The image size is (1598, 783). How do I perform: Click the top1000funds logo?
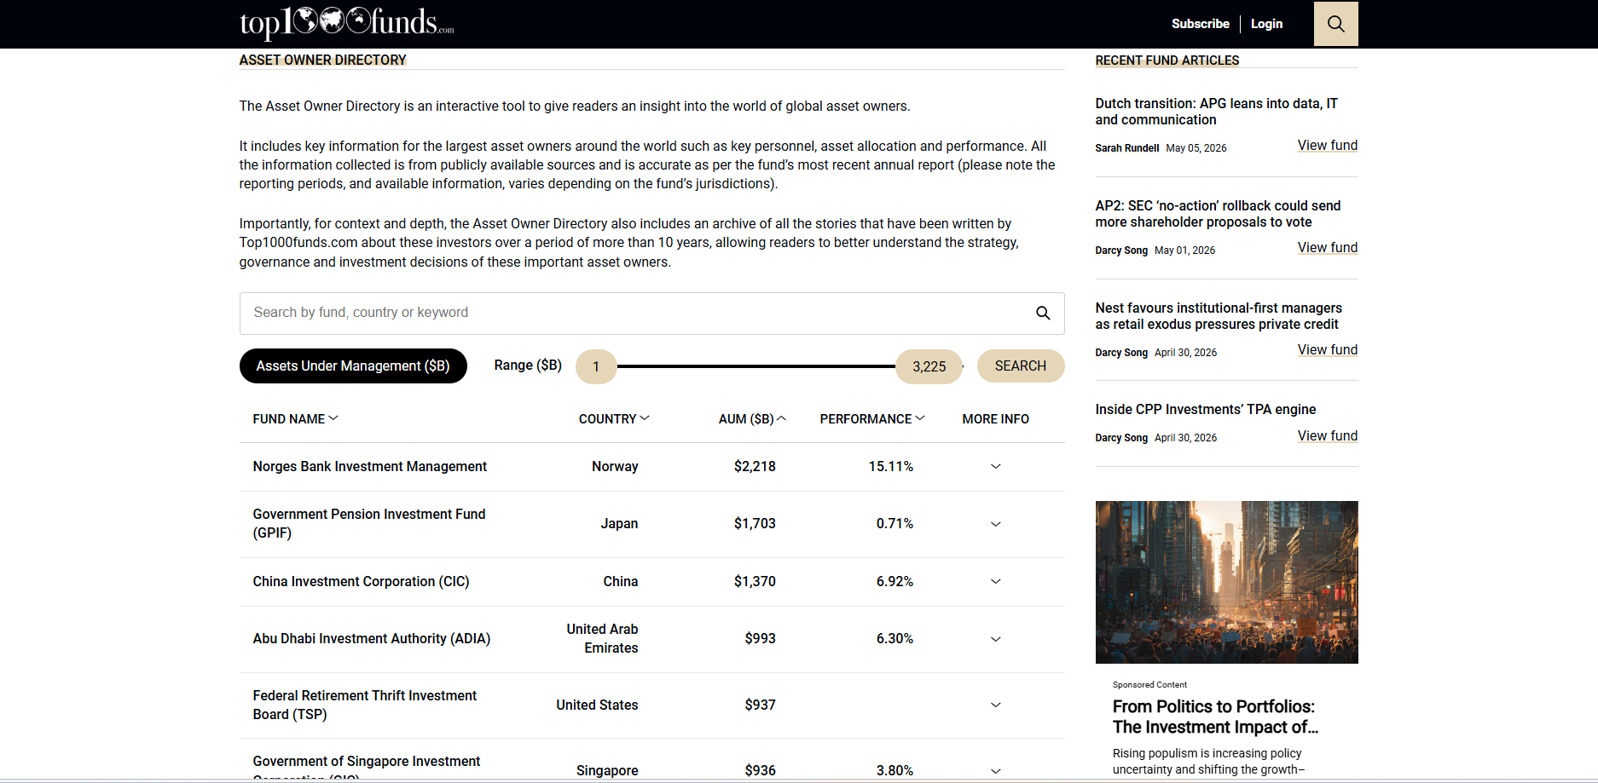point(346,23)
